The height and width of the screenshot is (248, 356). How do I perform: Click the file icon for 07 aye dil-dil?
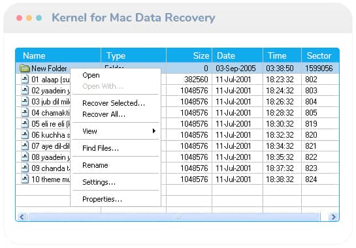[25, 146]
